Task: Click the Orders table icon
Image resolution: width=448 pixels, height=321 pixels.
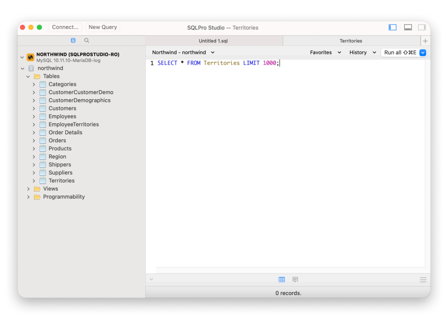Action: tap(43, 141)
